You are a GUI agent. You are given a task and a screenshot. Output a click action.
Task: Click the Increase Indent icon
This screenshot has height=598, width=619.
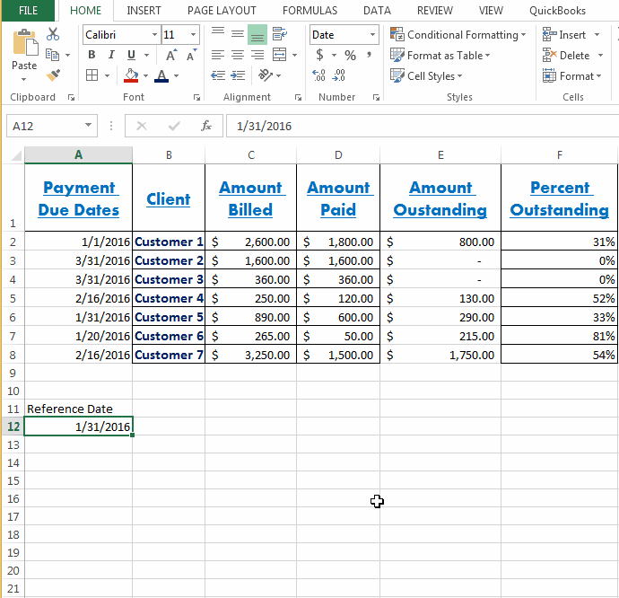point(257,55)
